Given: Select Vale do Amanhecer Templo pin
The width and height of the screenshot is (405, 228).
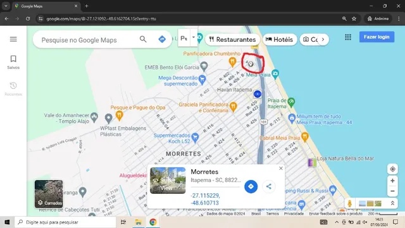Looking at the screenshot, I should tap(94, 117).
